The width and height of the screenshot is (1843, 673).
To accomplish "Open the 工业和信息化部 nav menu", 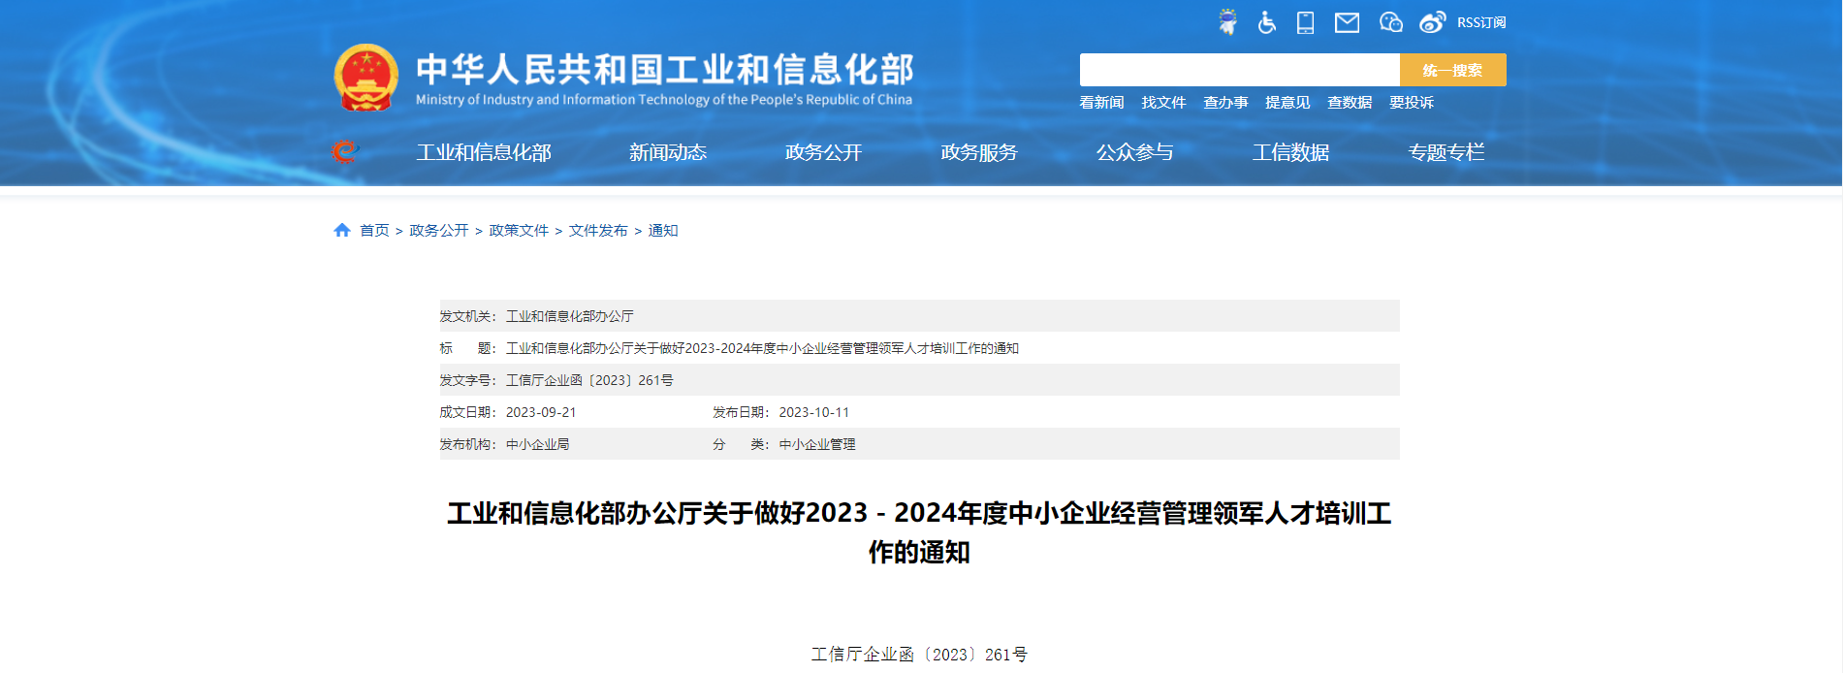I will click(x=484, y=152).
